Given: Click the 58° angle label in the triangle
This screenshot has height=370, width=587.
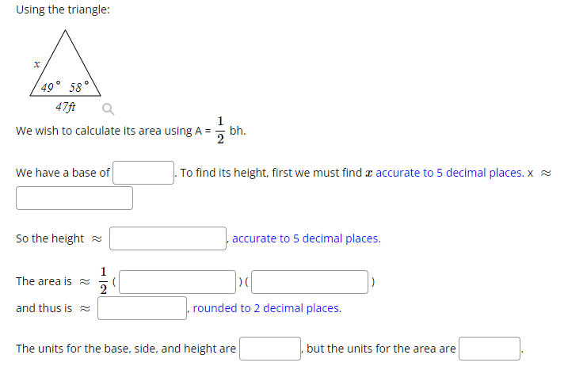Looking at the screenshot, I should pyautogui.click(x=79, y=87).
